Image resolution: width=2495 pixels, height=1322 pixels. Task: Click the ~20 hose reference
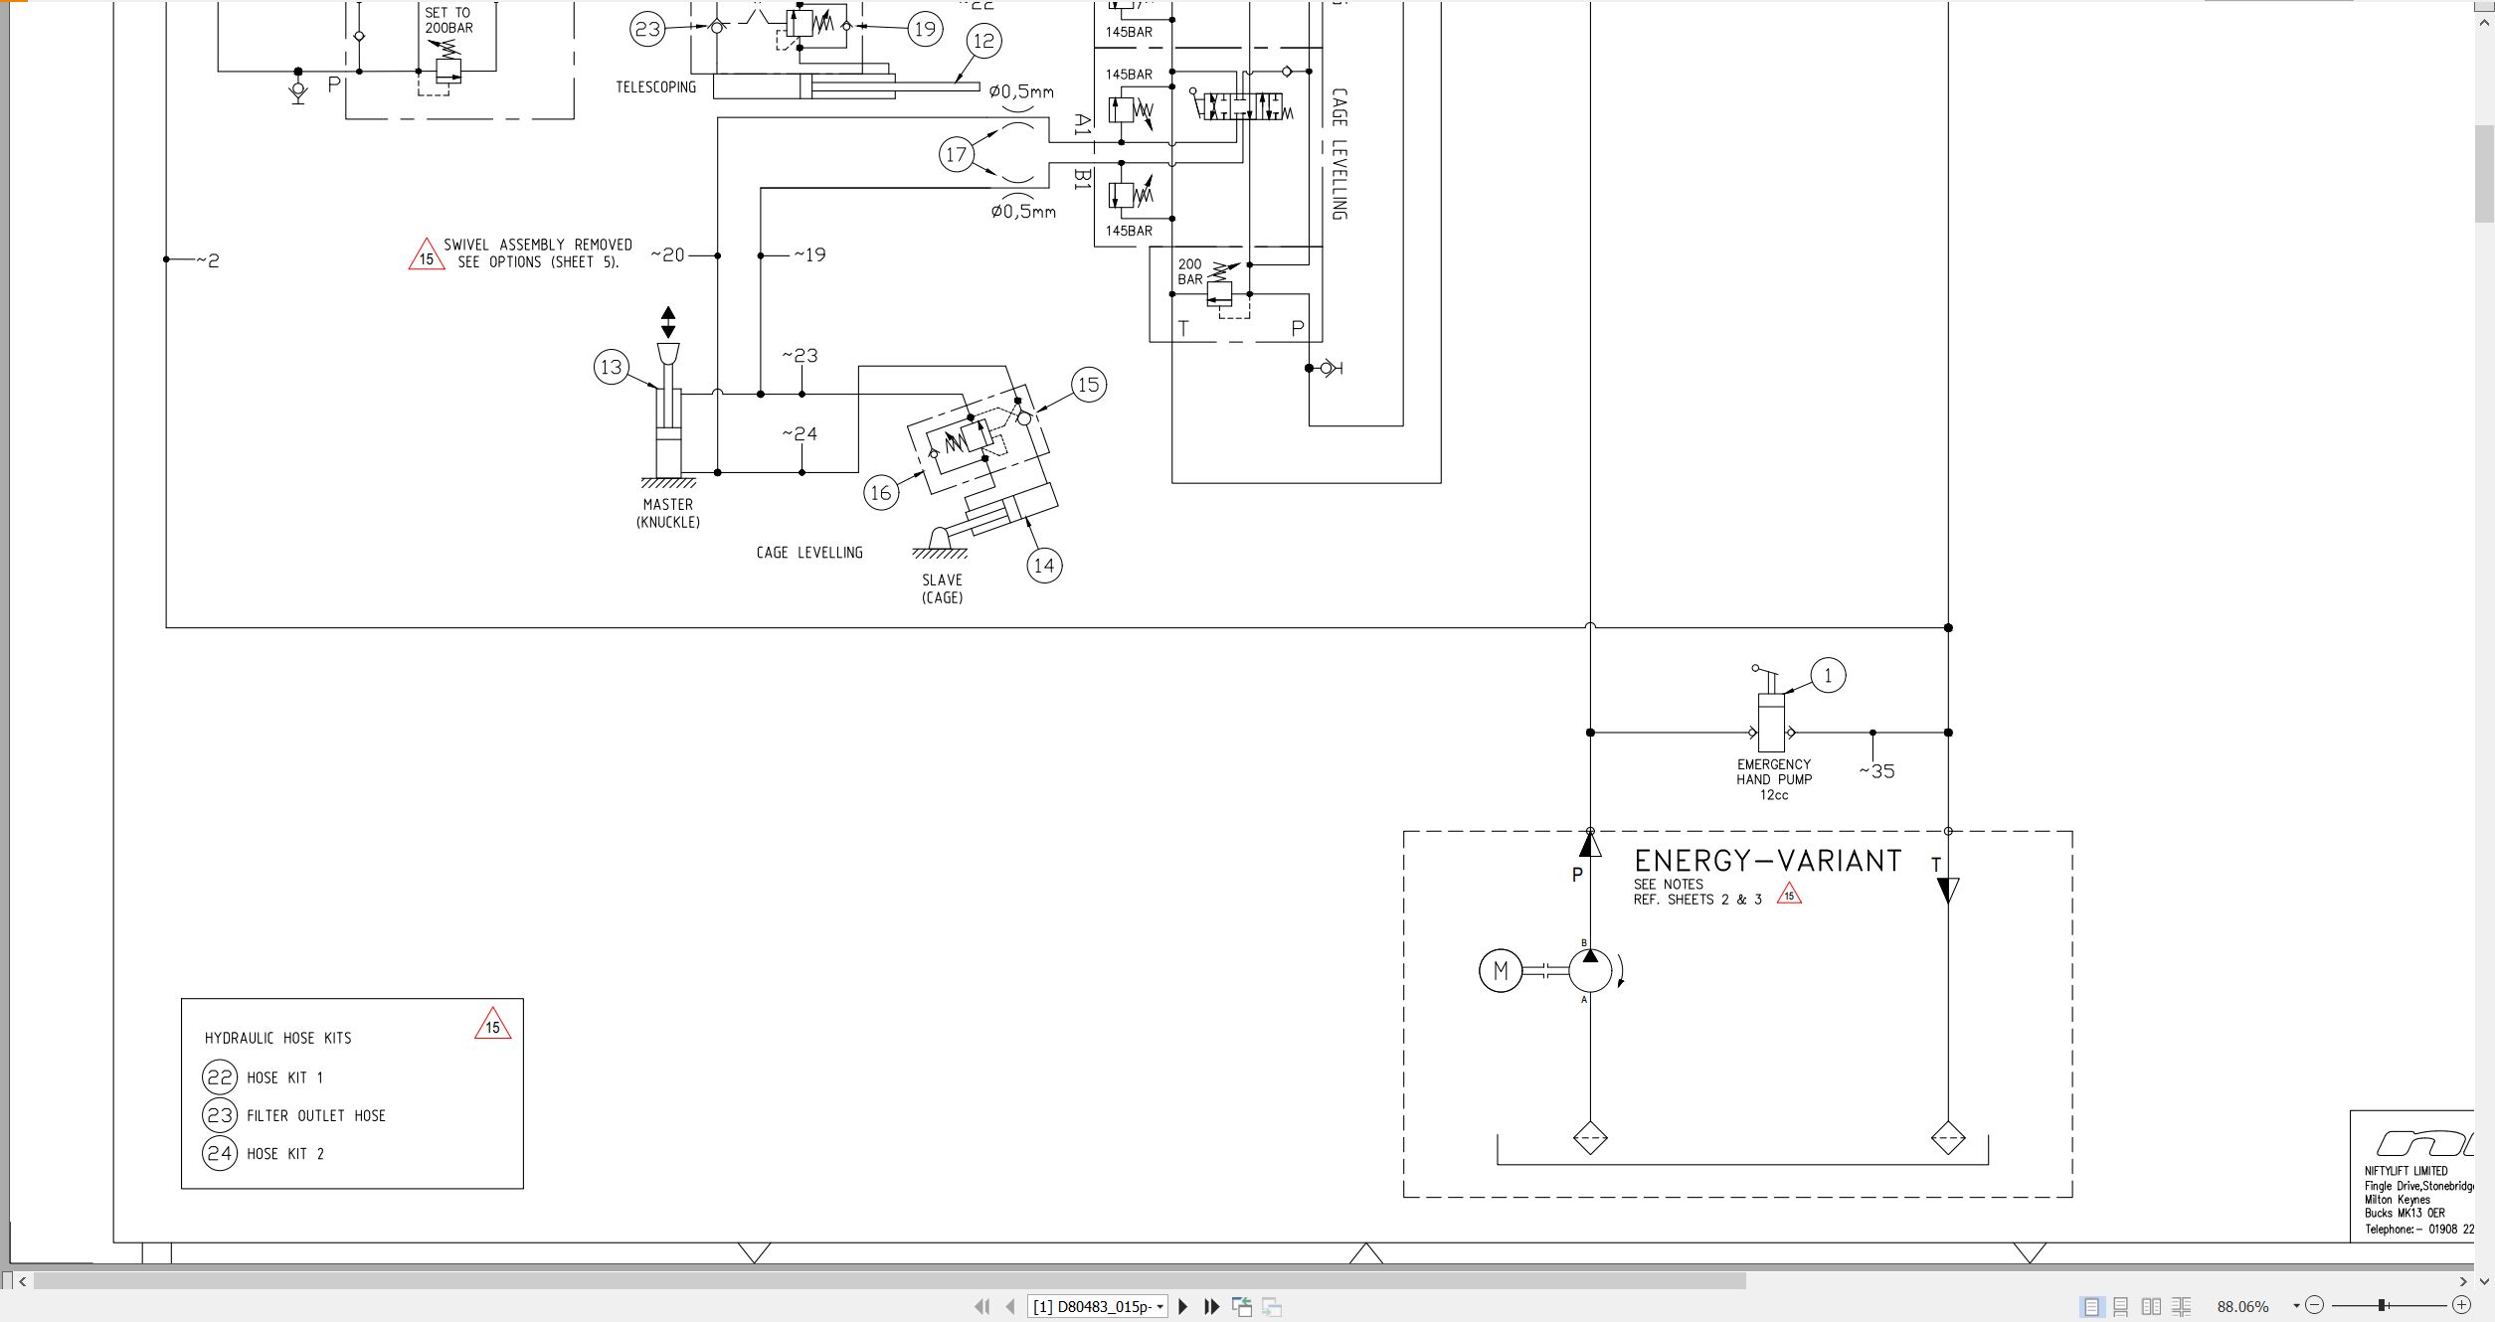click(668, 255)
